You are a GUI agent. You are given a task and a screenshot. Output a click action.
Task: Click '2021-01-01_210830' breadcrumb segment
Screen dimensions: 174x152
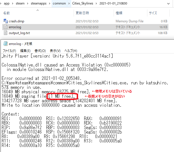113,3
